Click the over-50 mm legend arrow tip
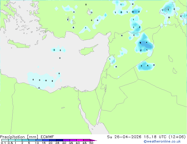This screenshot has height=144, width=187. click(x=93, y=140)
